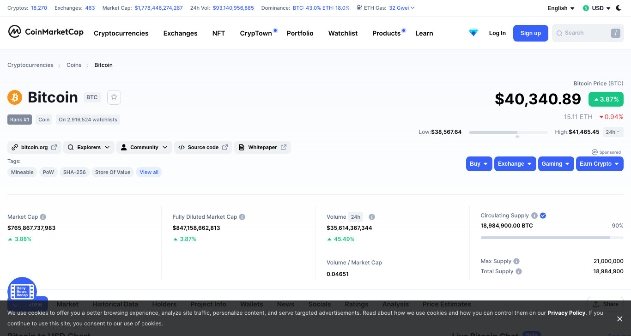Viewport: 631px width, 336px height.
Task: Select the Mineable tag
Action: [22, 172]
